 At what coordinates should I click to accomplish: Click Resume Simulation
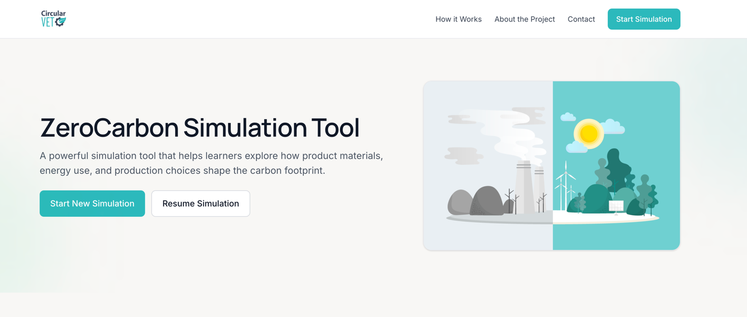coord(200,203)
